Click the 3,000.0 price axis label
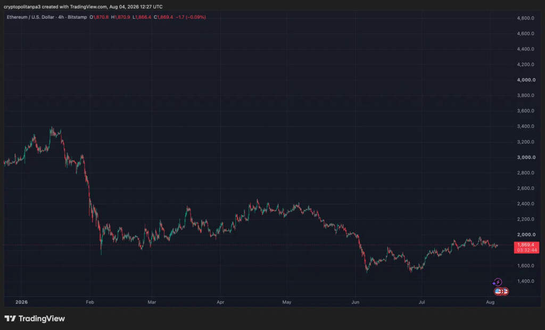This screenshot has width=545, height=330. pyautogui.click(x=526, y=157)
